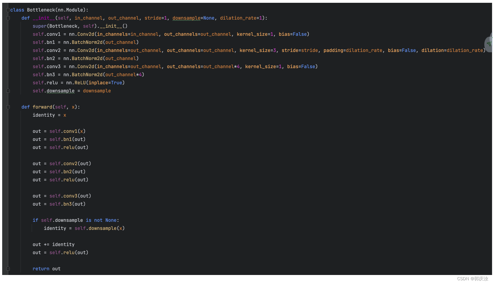This screenshot has width=493, height=284.
Task: Click the 'out = self.conv2(out)' line
Action: (62, 164)
